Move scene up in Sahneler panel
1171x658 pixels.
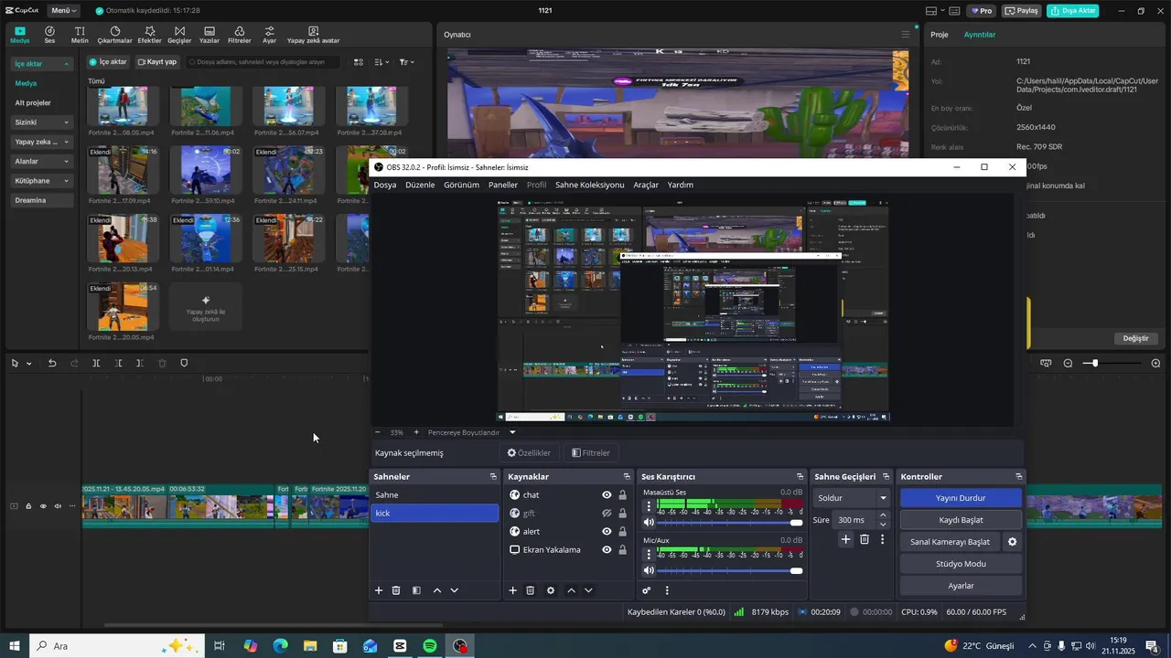pos(436,590)
